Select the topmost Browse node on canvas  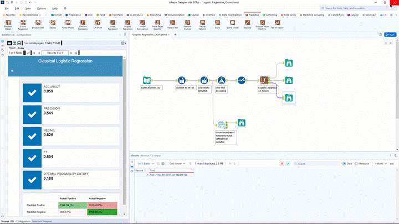tap(289, 63)
